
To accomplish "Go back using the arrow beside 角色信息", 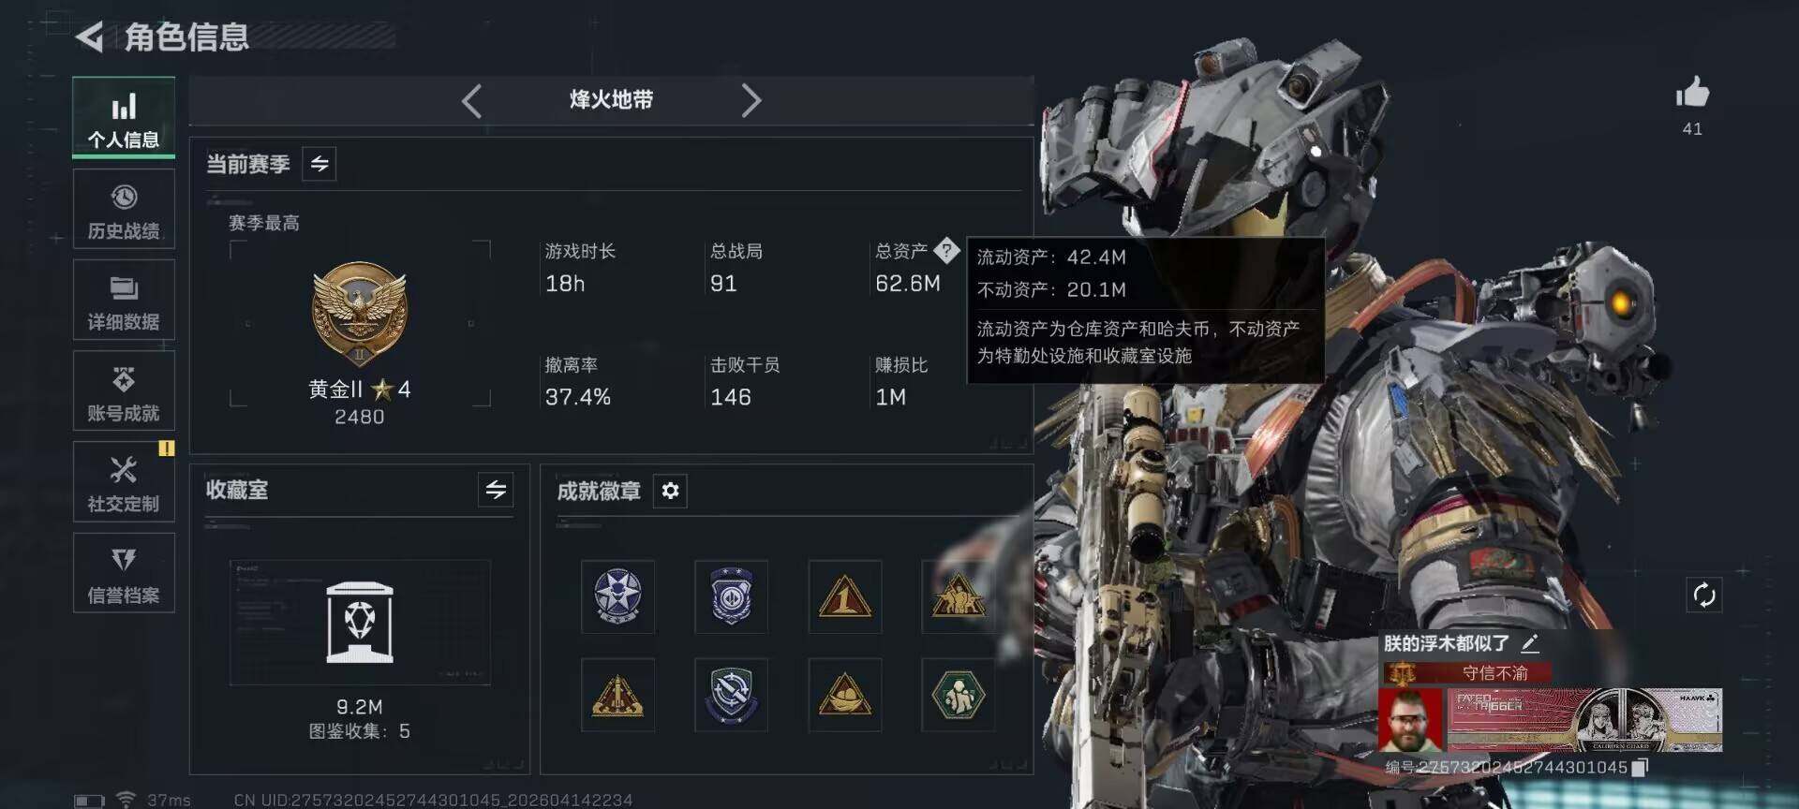I will 90,37.
